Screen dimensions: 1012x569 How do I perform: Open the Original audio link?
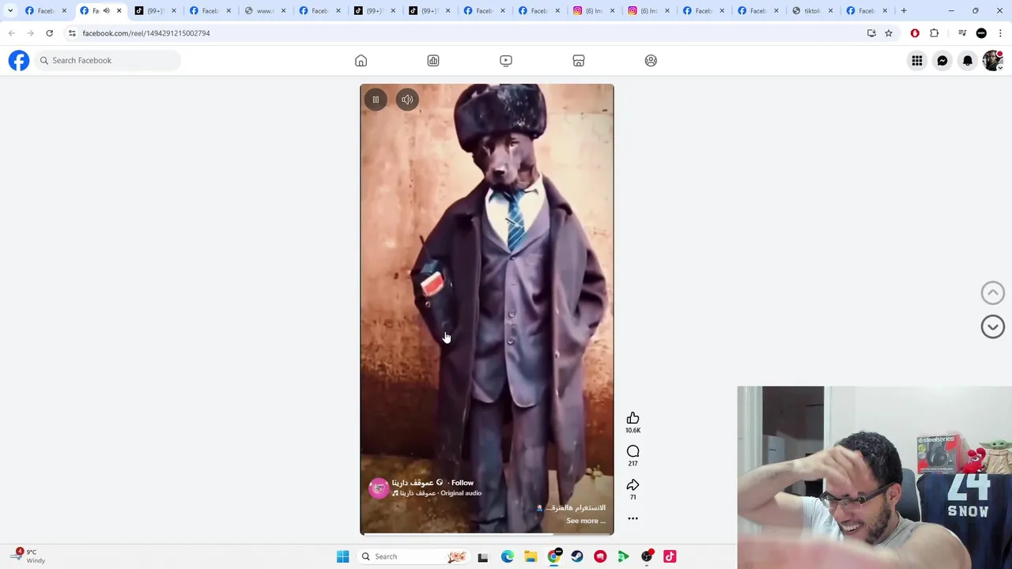pos(461,493)
